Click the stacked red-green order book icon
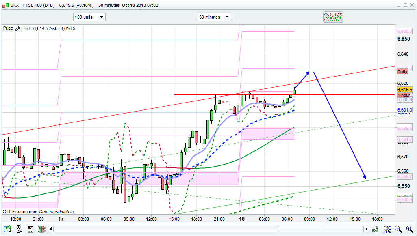This screenshot has height=236, width=417. (x=41, y=230)
